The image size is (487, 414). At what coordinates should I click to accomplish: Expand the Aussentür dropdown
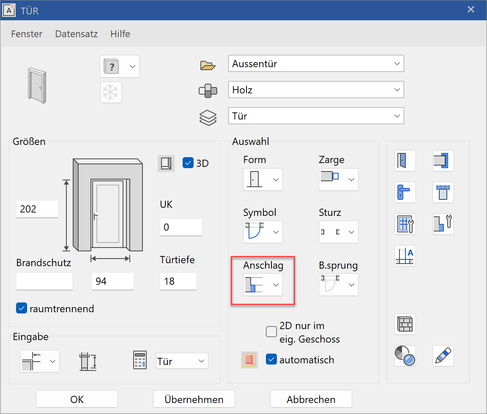coord(316,64)
